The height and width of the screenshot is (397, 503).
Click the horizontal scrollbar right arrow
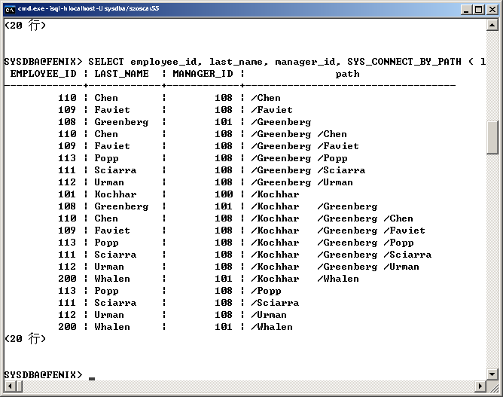pos(481,386)
